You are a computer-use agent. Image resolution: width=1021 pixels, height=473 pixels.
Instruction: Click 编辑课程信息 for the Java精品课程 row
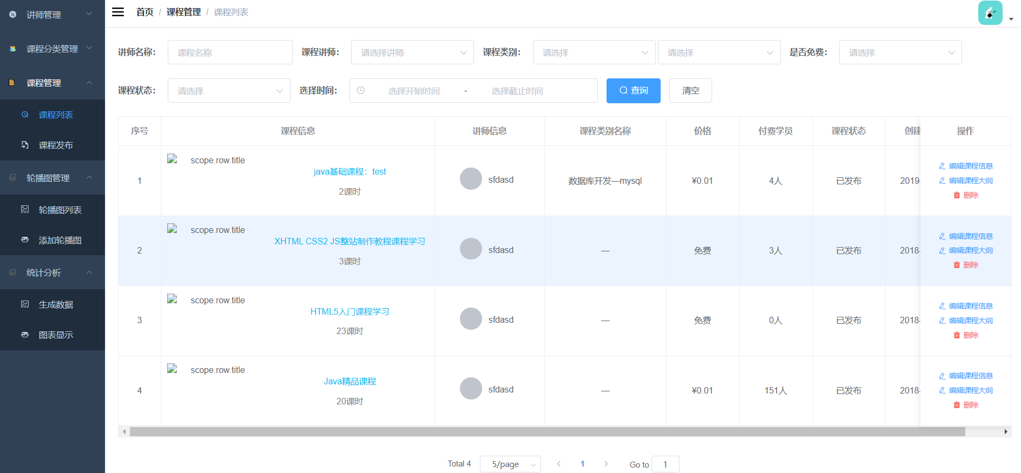click(966, 376)
